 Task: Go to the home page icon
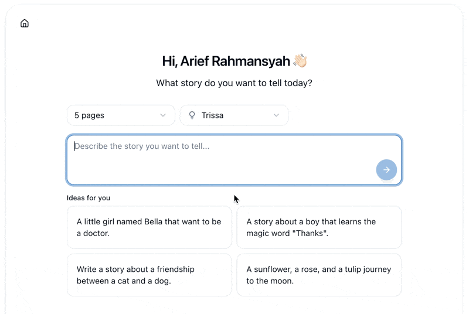25,23
